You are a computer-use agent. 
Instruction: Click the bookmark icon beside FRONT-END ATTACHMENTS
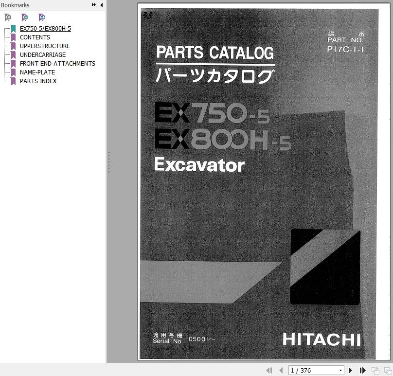tap(13, 64)
